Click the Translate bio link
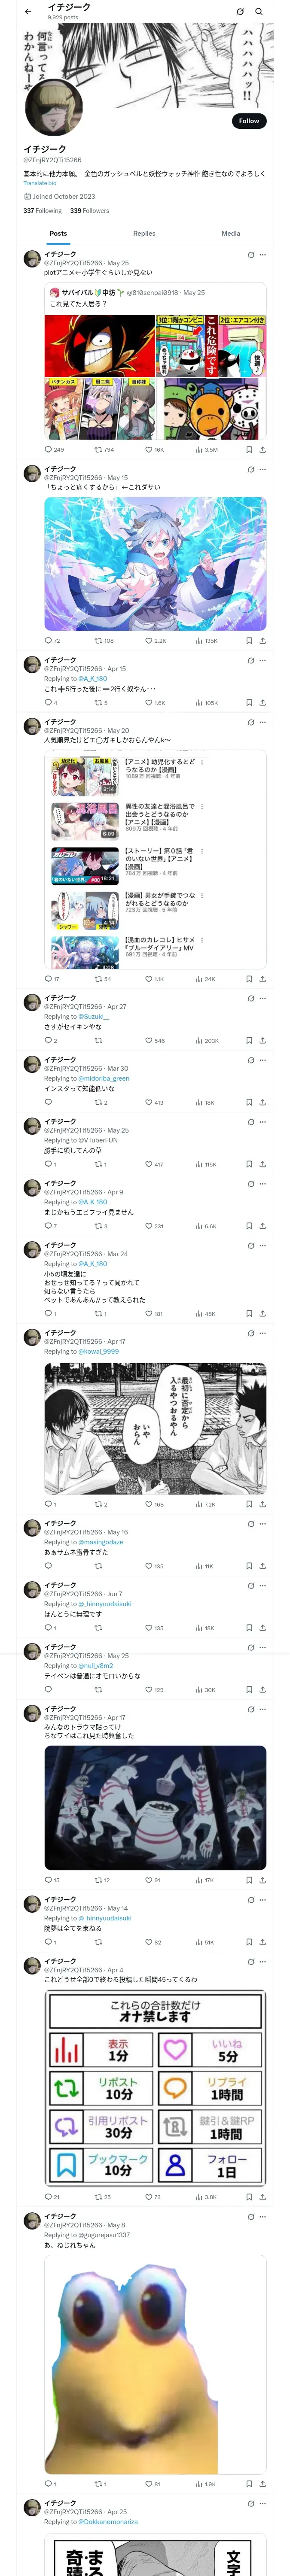This screenshot has width=290, height=2576. [40, 183]
